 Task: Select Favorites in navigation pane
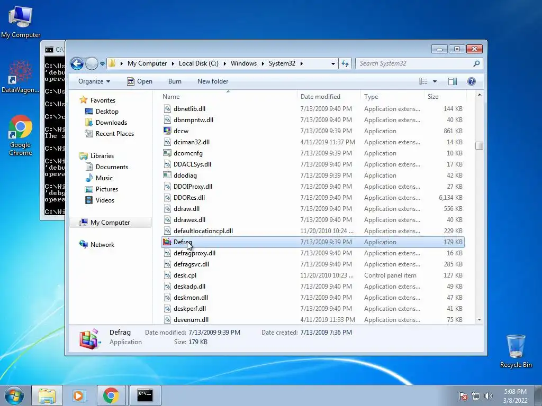[103, 100]
